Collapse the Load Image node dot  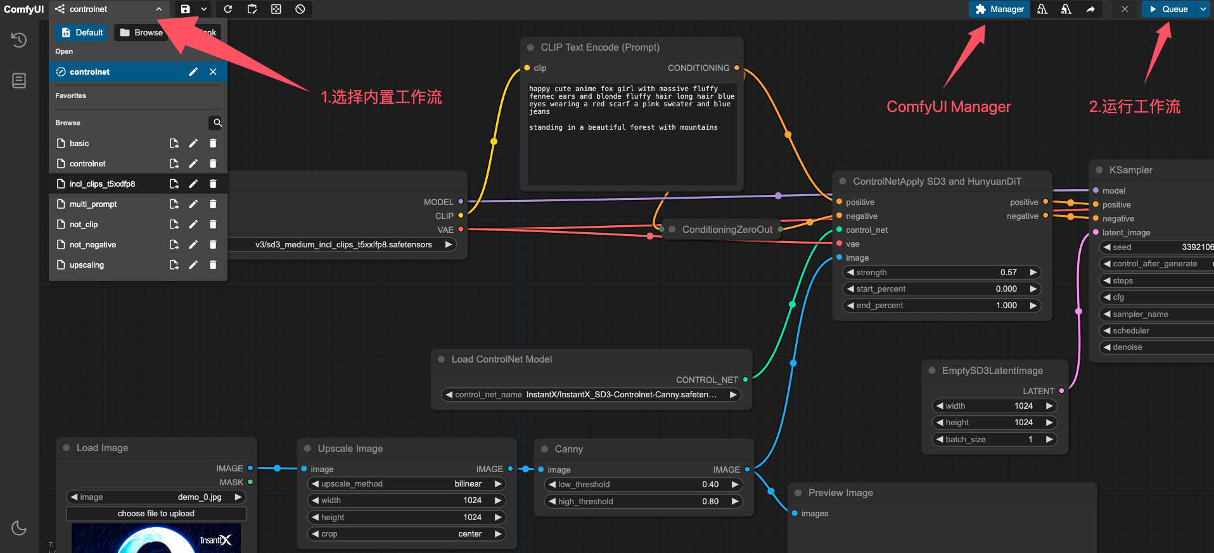(67, 447)
